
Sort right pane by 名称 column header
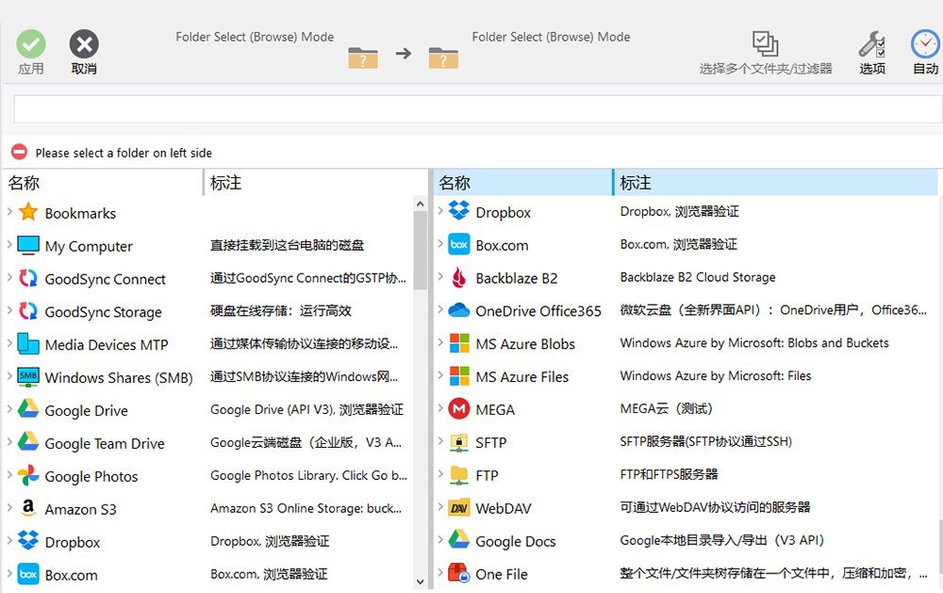[x=522, y=182]
